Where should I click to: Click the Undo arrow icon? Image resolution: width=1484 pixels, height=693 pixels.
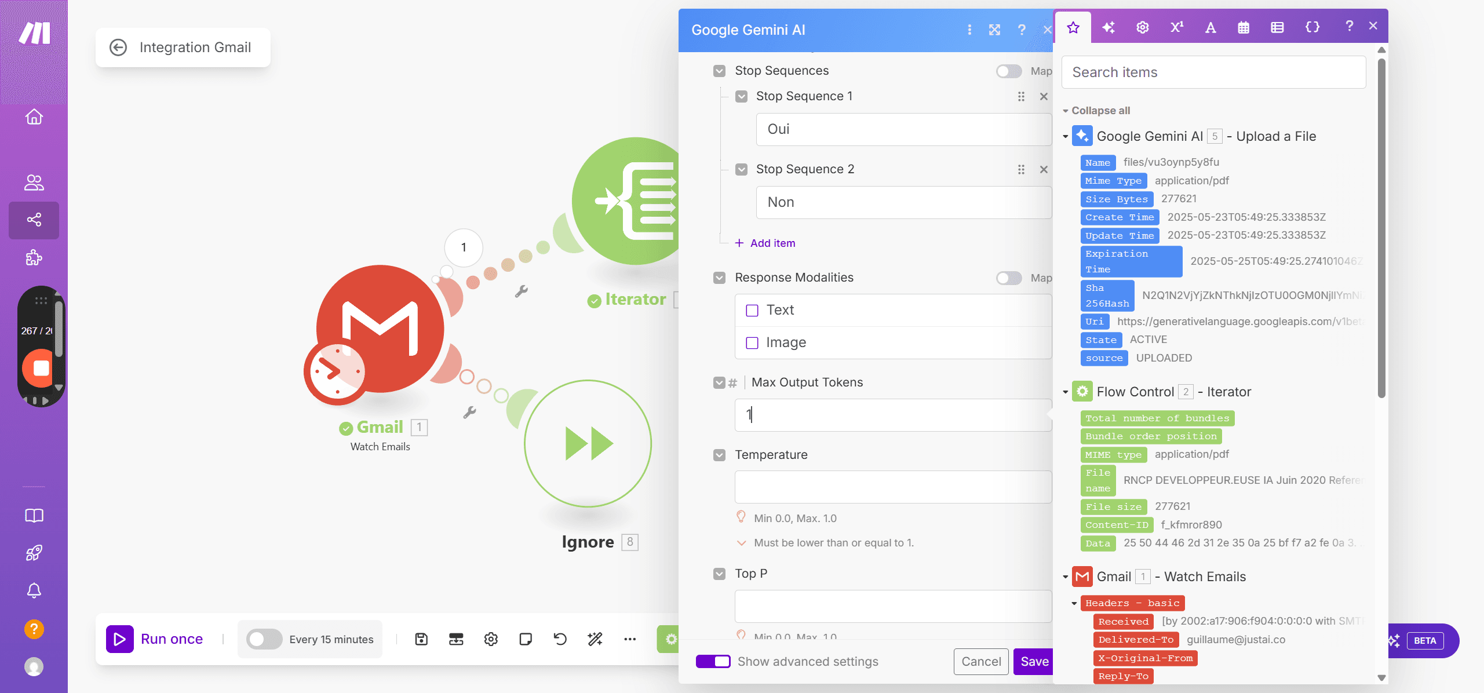pyautogui.click(x=560, y=639)
